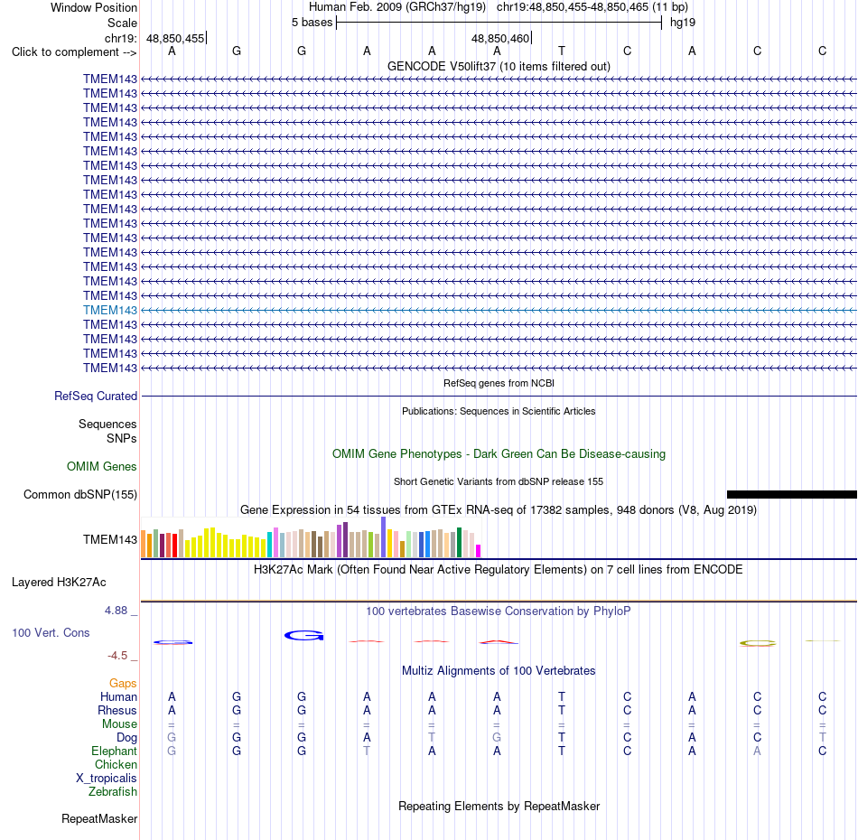The height and width of the screenshot is (840, 858).
Task: Open the 'H3K27Ac Mark' ENCODE track title
Action: pos(499,570)
